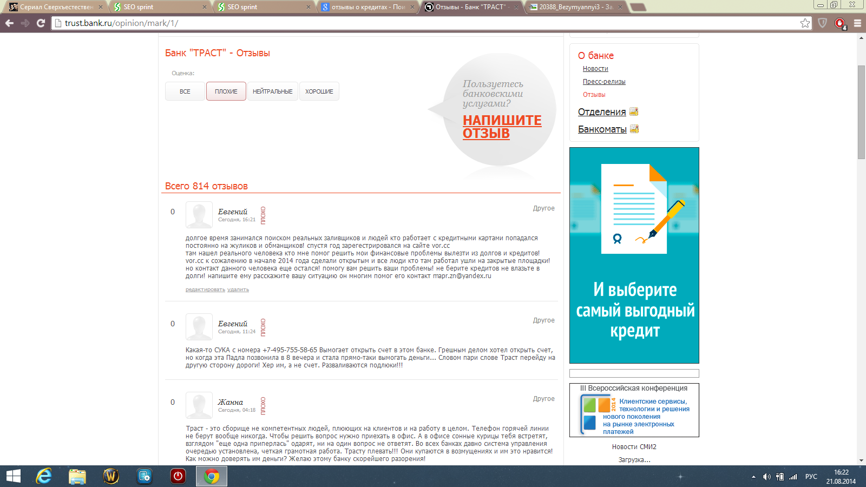This screenshot has height=487, width=866.
Task: Switch to the Сериал Сверхъестественное tab
Action: [x=55, y=7]
